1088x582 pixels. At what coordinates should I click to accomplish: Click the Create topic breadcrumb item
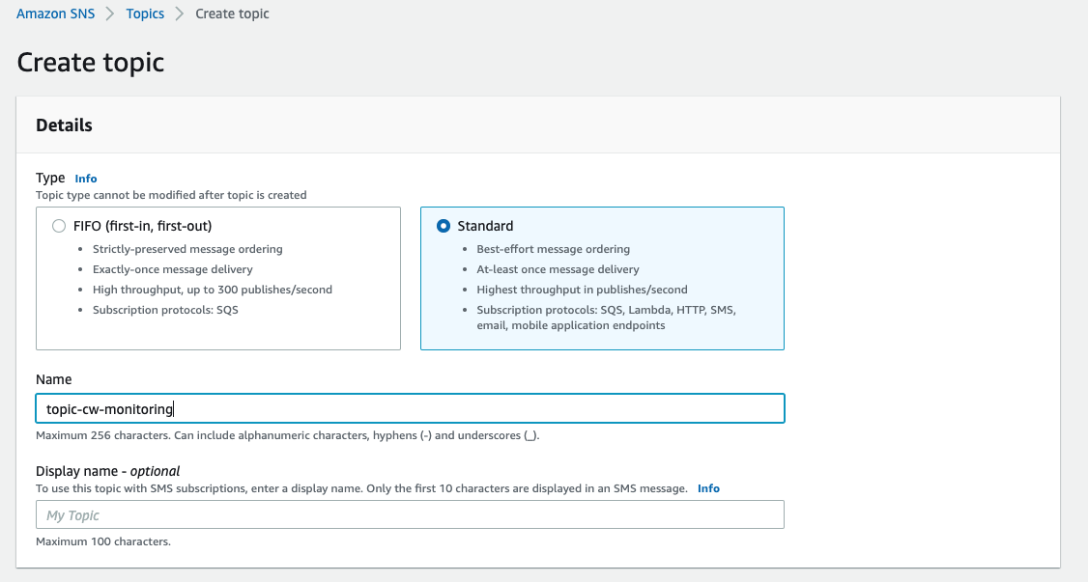click(x=232, y=14)
